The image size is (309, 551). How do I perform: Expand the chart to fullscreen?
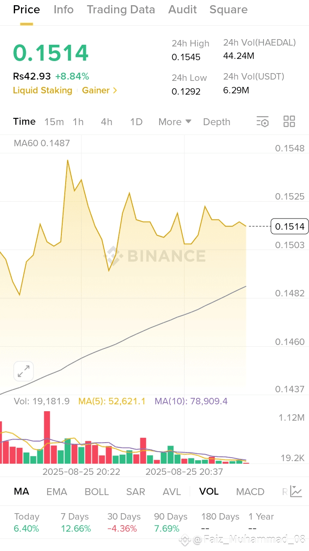(24, 371)
